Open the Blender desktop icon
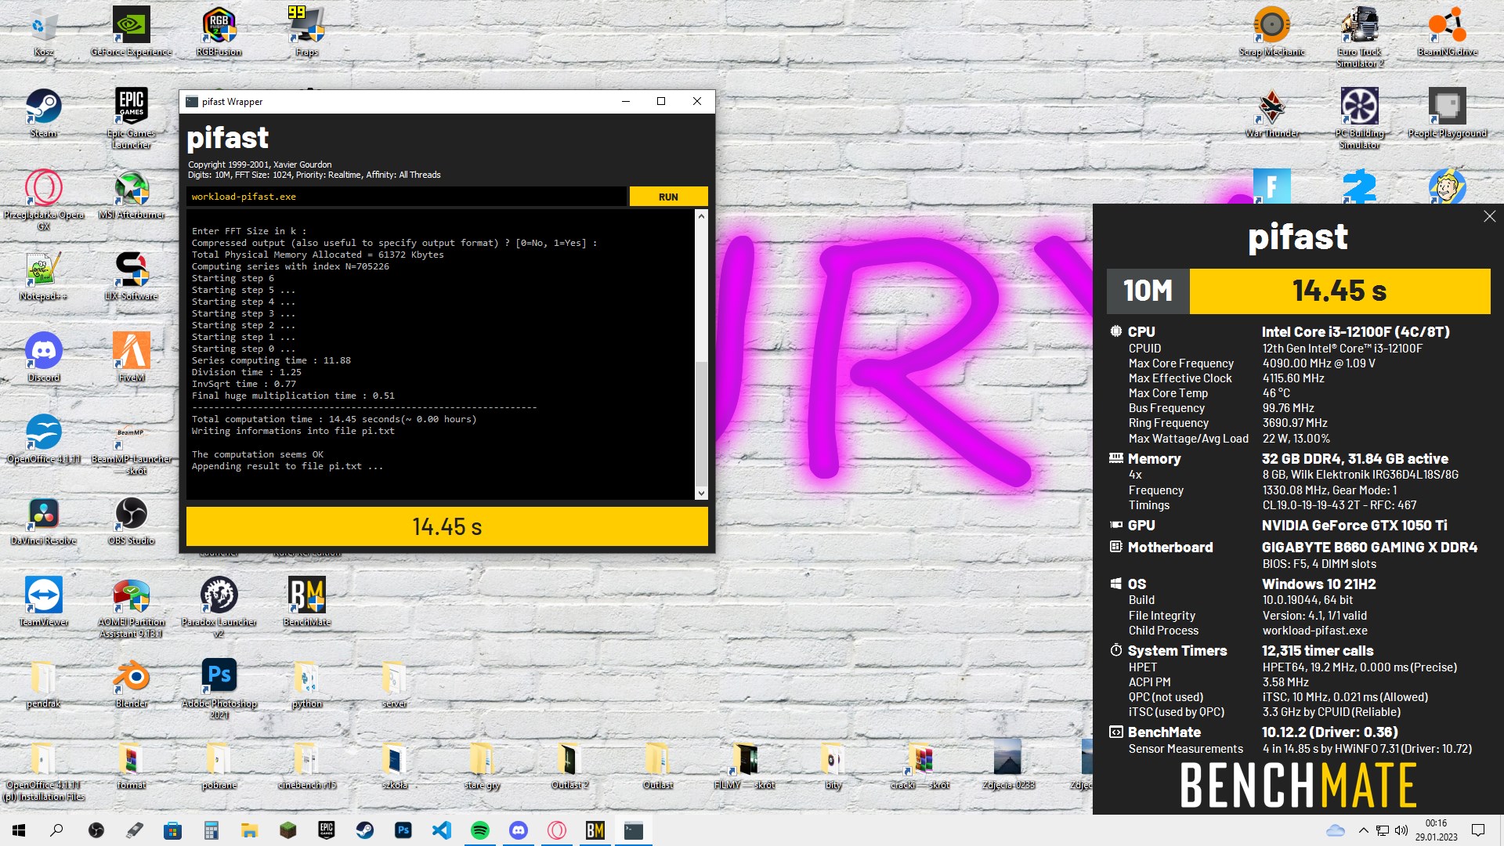The image size is (1504, 846). [132, 684]
